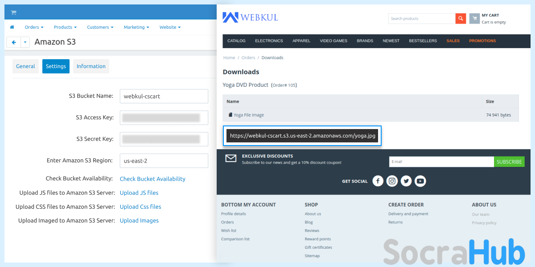Screen dimensions: 535x267
Task: Focus the S3 Access Key input
Action: pyautogui.click(x=164, y=117)
